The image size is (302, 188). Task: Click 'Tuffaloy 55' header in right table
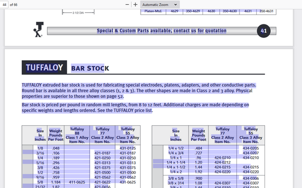pos(250,135)
